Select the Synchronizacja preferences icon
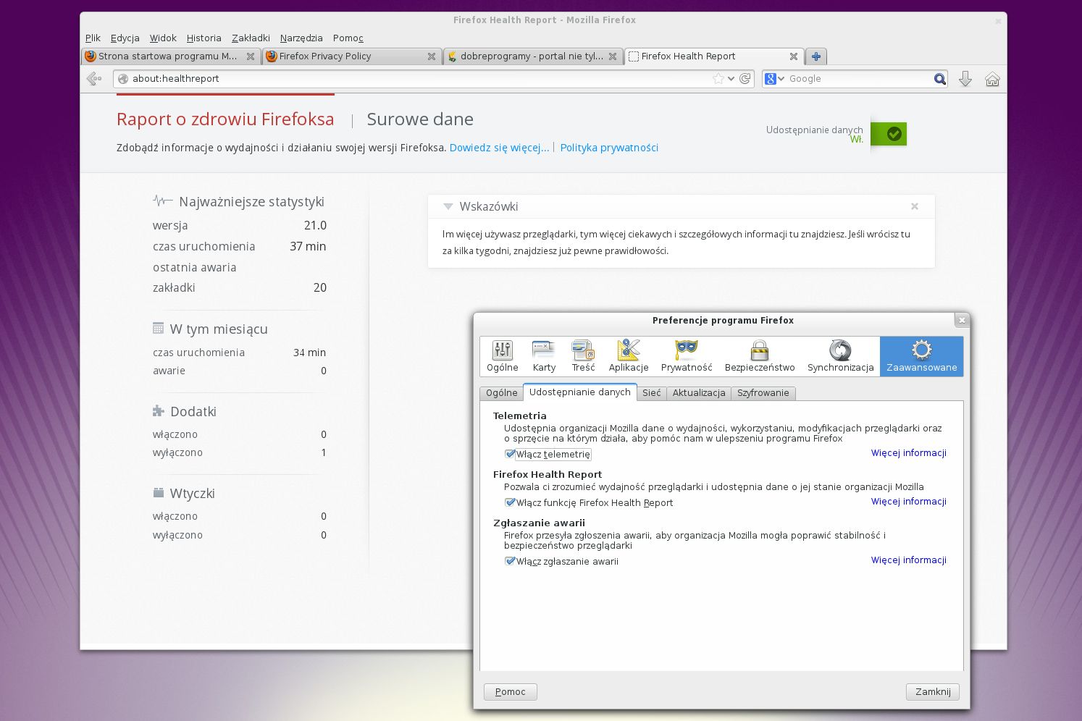 [x=840, y=356]
